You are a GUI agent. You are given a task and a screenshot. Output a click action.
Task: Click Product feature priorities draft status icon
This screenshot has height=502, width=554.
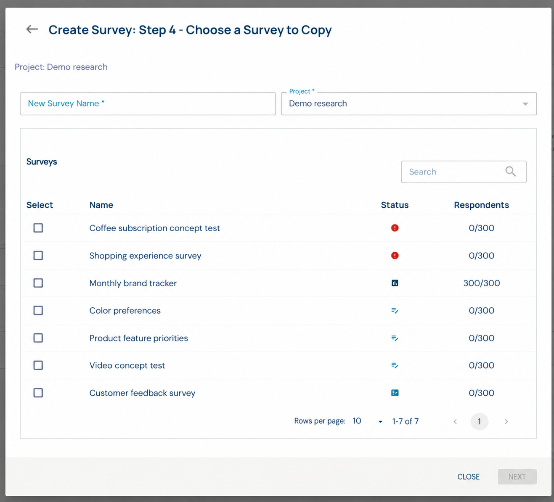395,338
